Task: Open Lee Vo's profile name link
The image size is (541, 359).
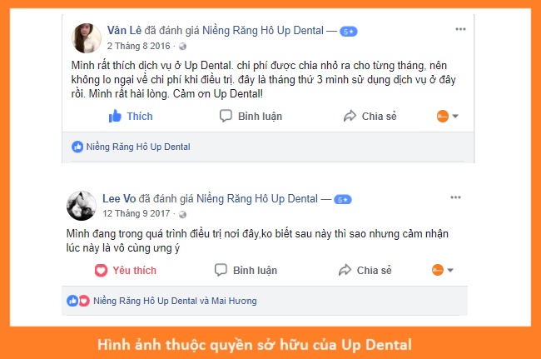Action: tap(119, 198)
